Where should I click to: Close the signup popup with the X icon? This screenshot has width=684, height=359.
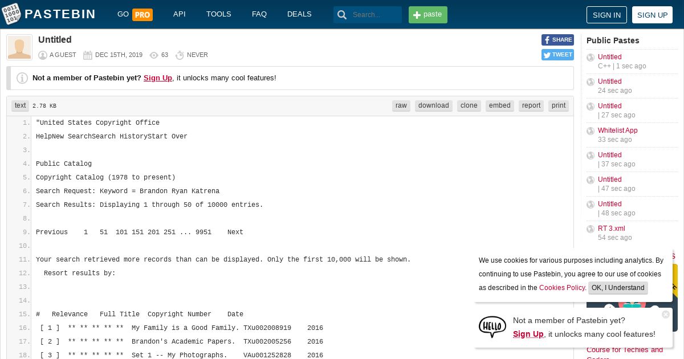tap(665, 315)
